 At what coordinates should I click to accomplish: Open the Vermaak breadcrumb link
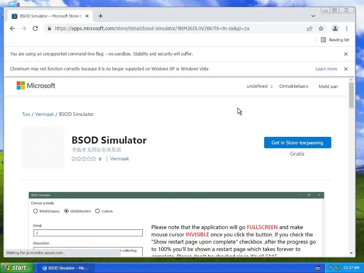44,114
